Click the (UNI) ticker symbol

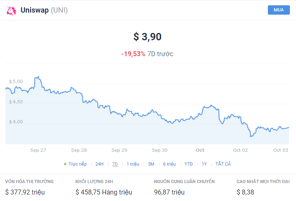pos(59,10)
